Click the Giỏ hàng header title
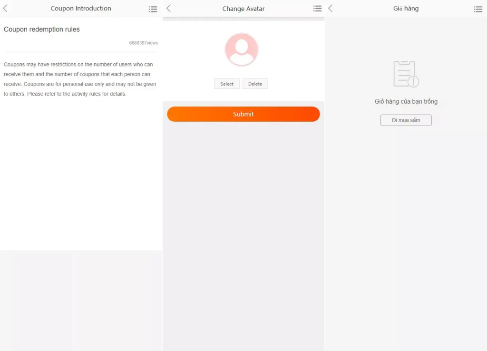Viewport: 487px width, 351px height. click(406, 9)
